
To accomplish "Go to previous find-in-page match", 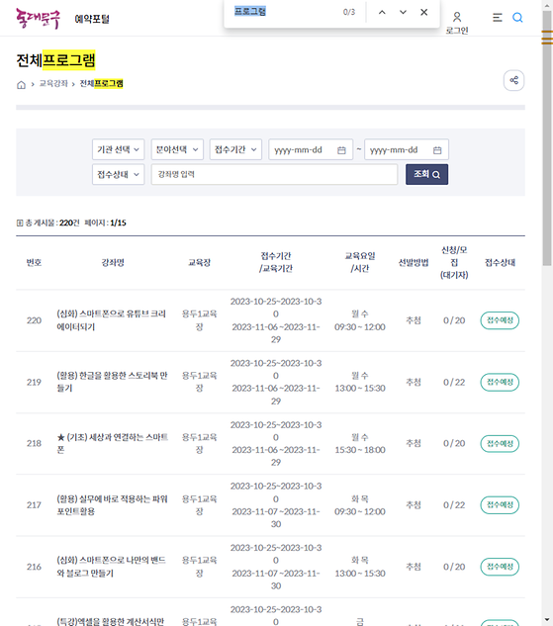I will coord(382,13).
